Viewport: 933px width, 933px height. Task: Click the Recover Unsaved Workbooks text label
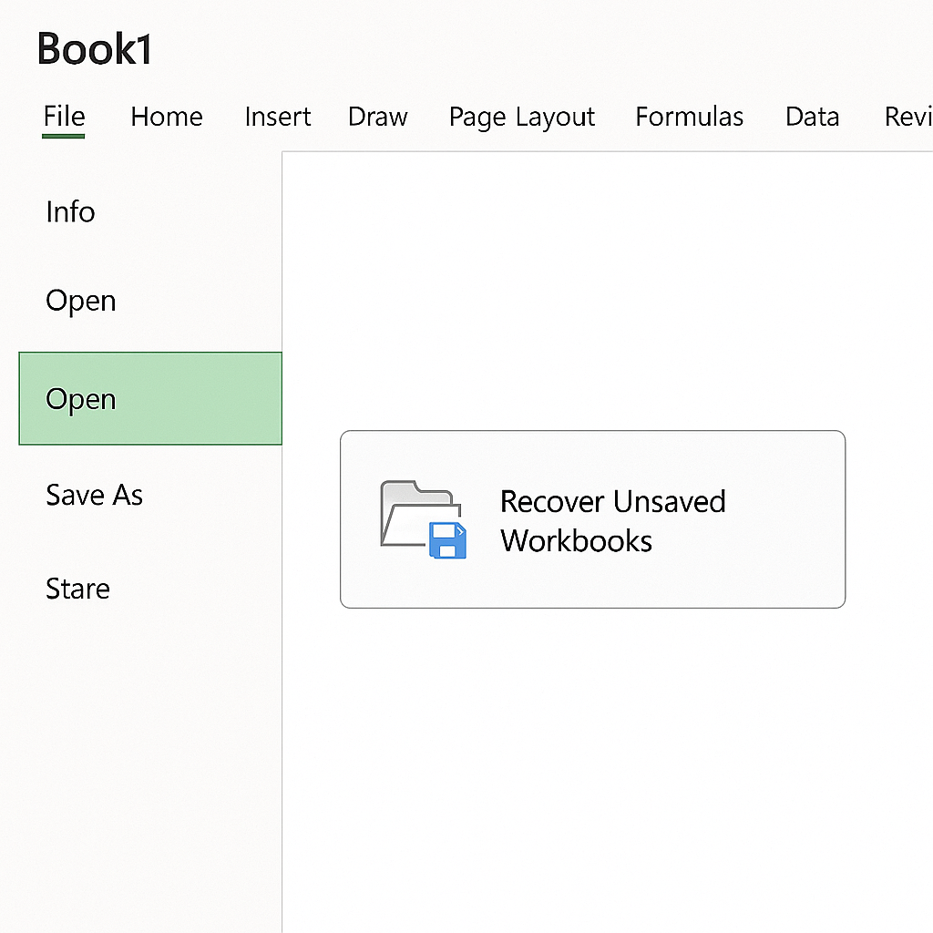coord(613,520)
